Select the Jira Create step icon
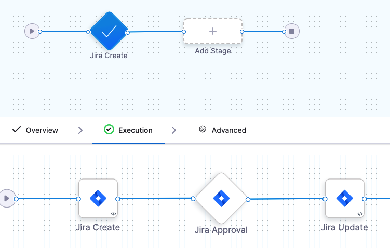Viewport: 390px width, 248px height. click(x=98, y=199)
